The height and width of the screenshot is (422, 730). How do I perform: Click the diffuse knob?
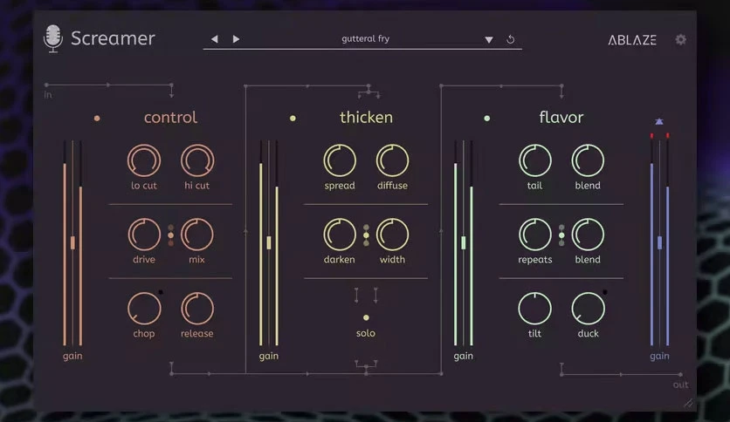pyautogui.click(x=392, y=160)
